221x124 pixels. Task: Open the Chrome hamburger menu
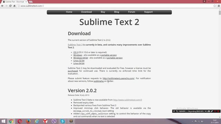219,6
